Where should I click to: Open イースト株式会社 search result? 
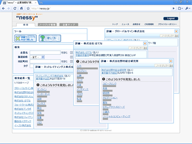(x=22, y=125)
